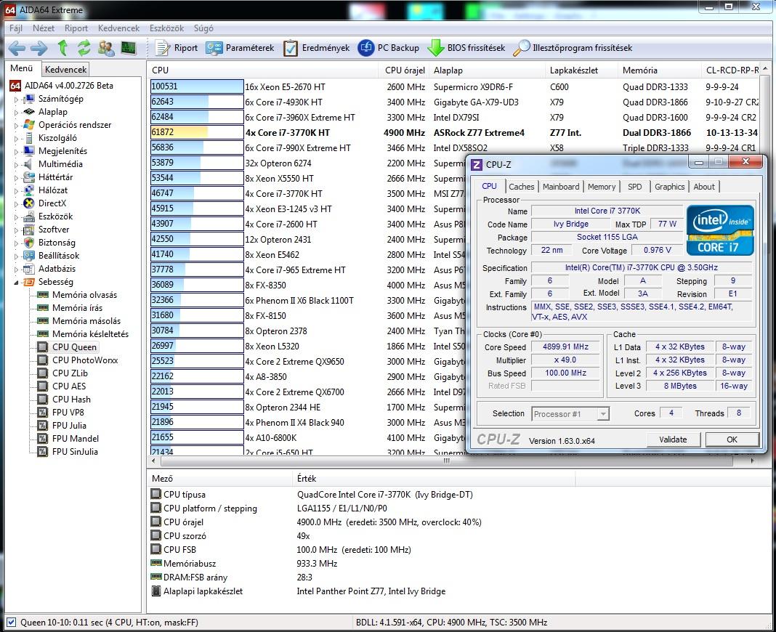Viewport: 776px width, 632px height.
Task: Expand the Operációs rendszer node
Action: (x=16, y=125)
